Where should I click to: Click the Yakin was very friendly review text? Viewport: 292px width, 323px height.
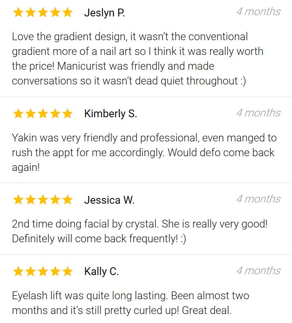144,152
